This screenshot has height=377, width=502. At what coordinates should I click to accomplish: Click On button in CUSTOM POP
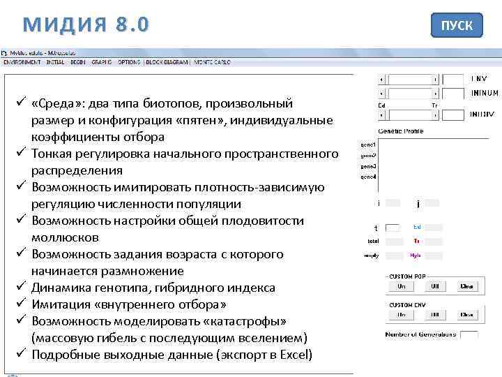tap(401, 286)
